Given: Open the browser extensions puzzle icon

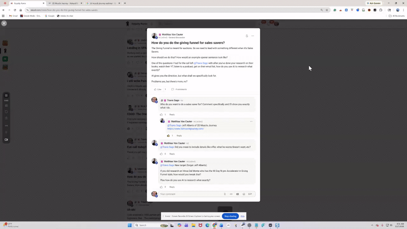Looking at the screenshot, I should pos(381,10).
